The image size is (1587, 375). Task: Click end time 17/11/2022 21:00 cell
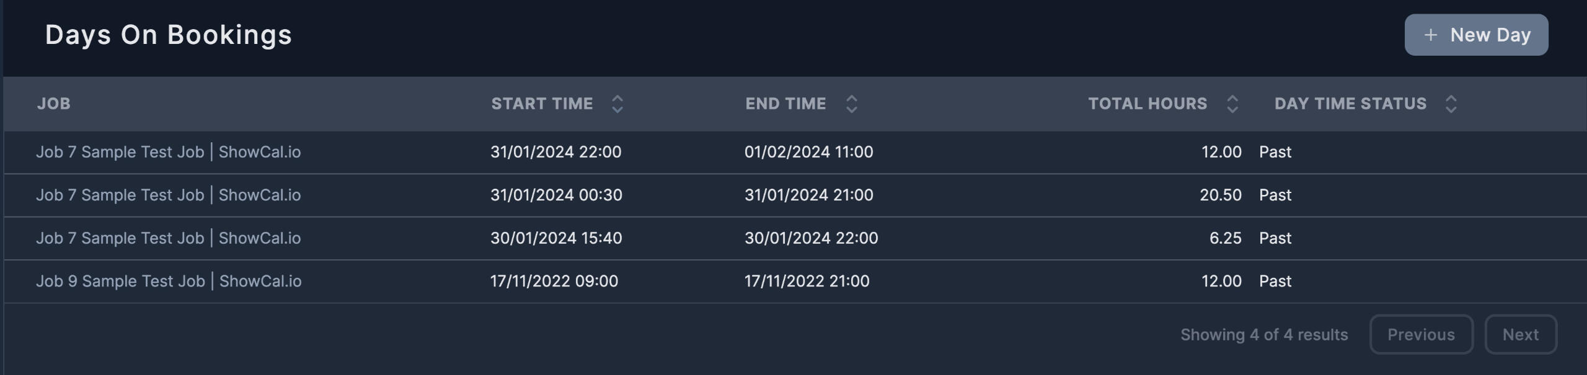tap(807, 282)
